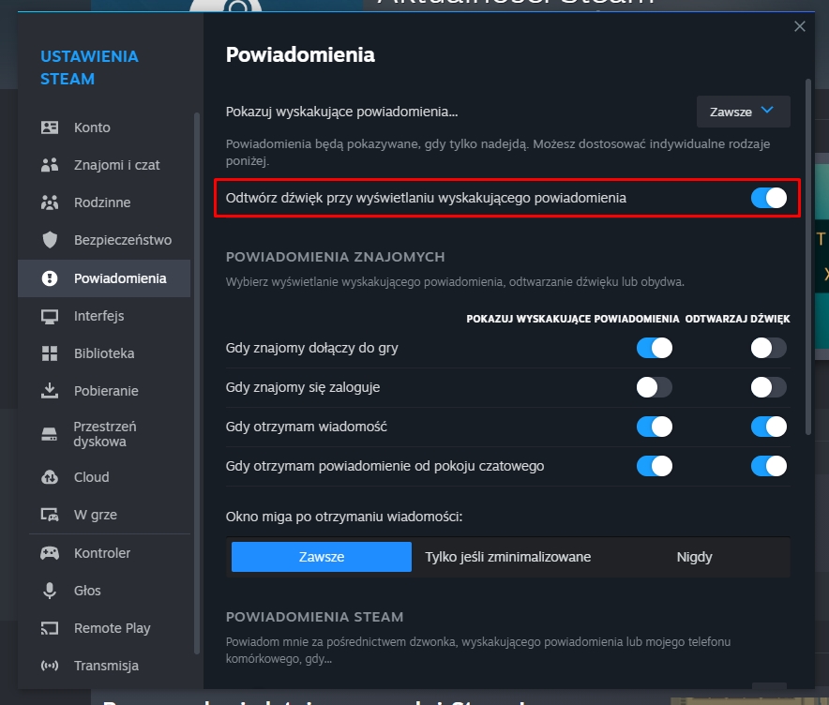Open the Biblioteka settings section
This screenshot has width=829, height=705.
click(49, 353)
